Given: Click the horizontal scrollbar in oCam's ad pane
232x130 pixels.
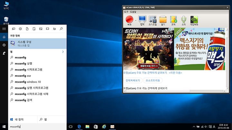Looking at the screenshot, I should pos(158,91).
